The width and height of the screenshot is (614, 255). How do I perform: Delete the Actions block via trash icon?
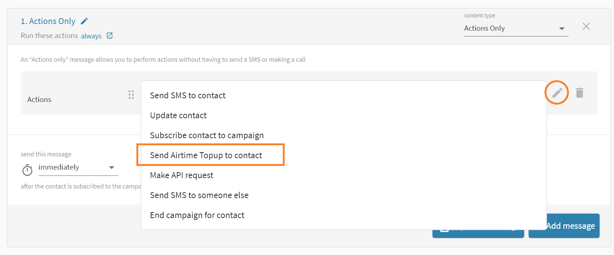580,93
